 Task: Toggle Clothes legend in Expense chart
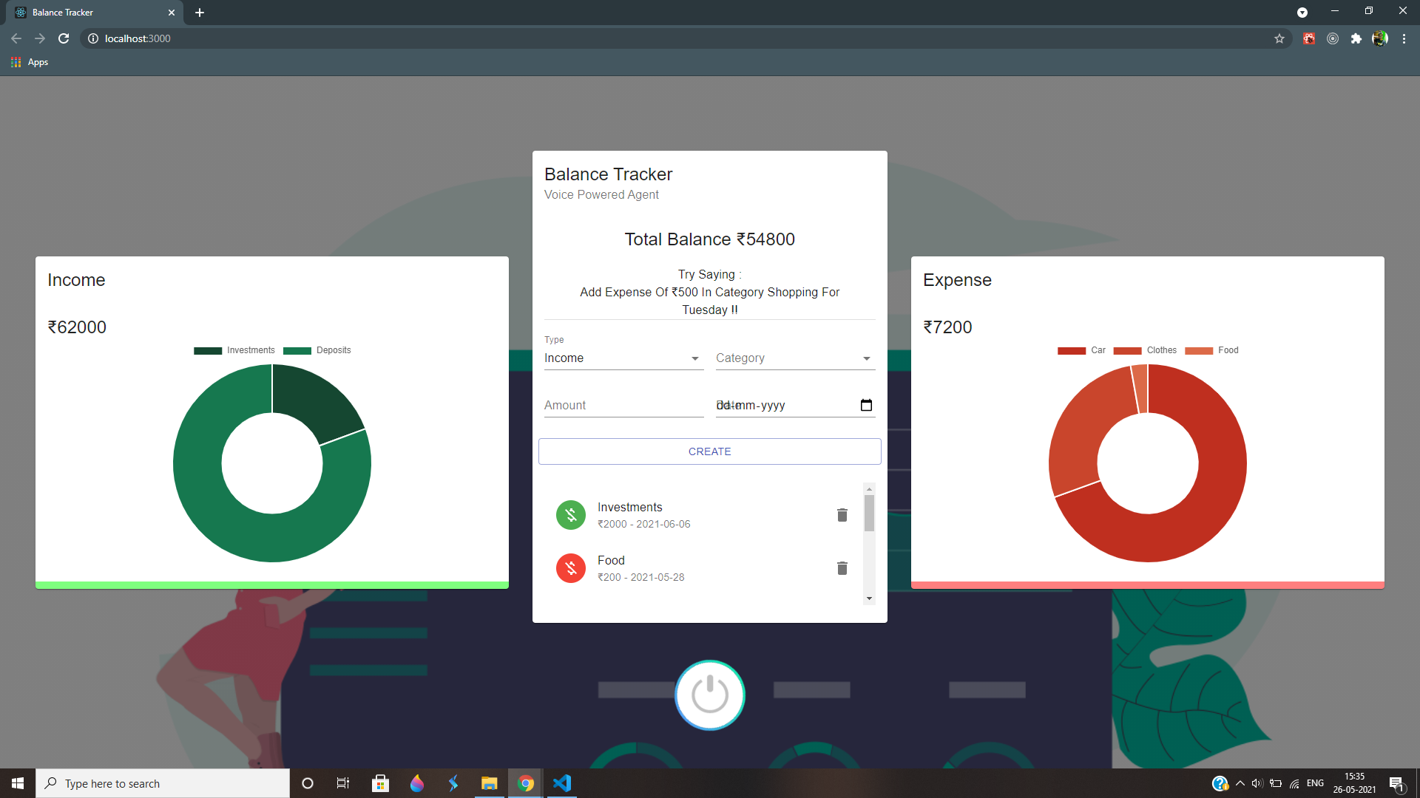coord(1145,350)
